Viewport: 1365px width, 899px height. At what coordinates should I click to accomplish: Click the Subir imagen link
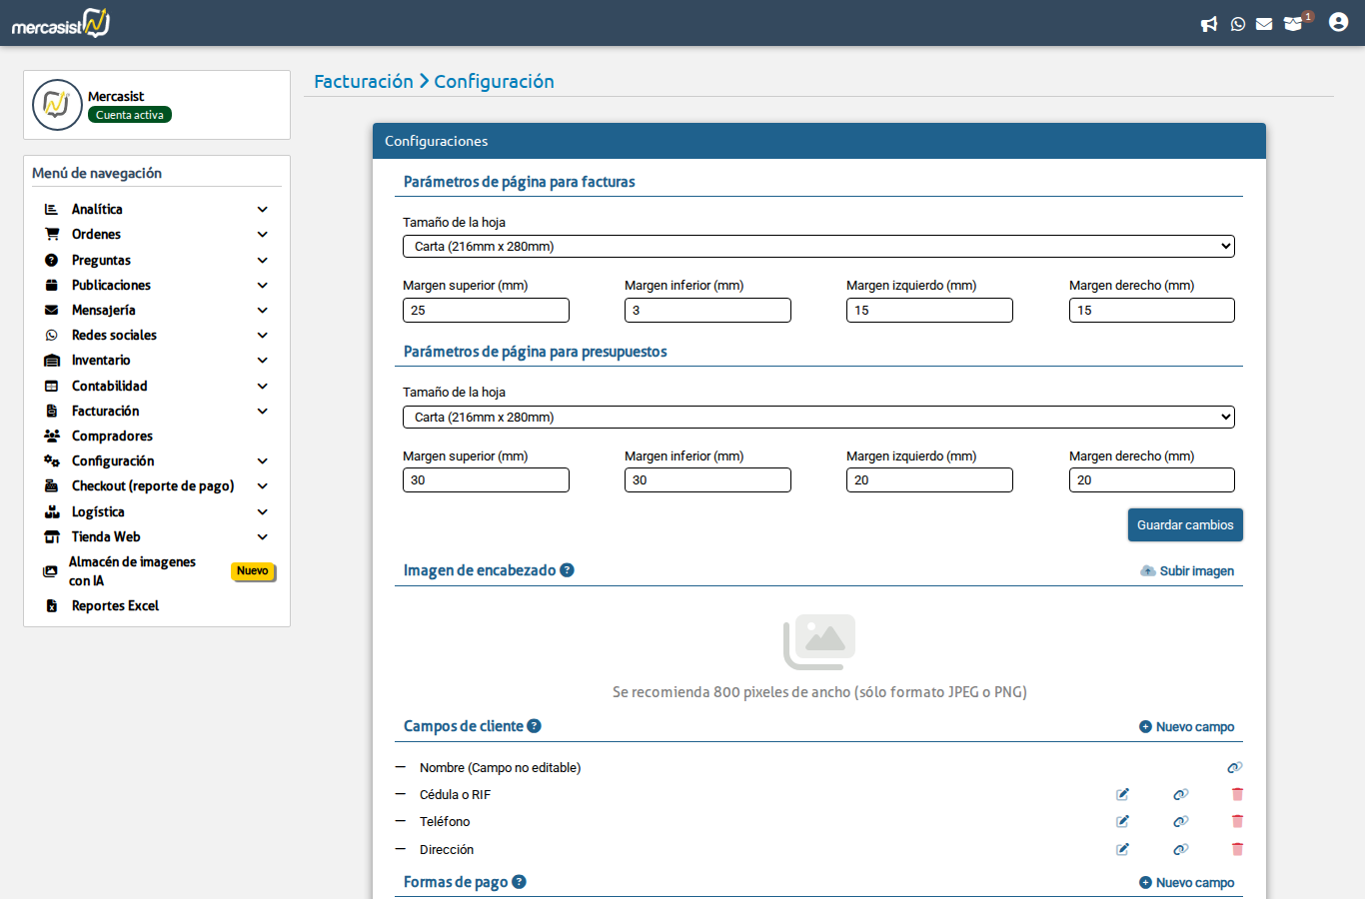click(x=1187, y=571)
